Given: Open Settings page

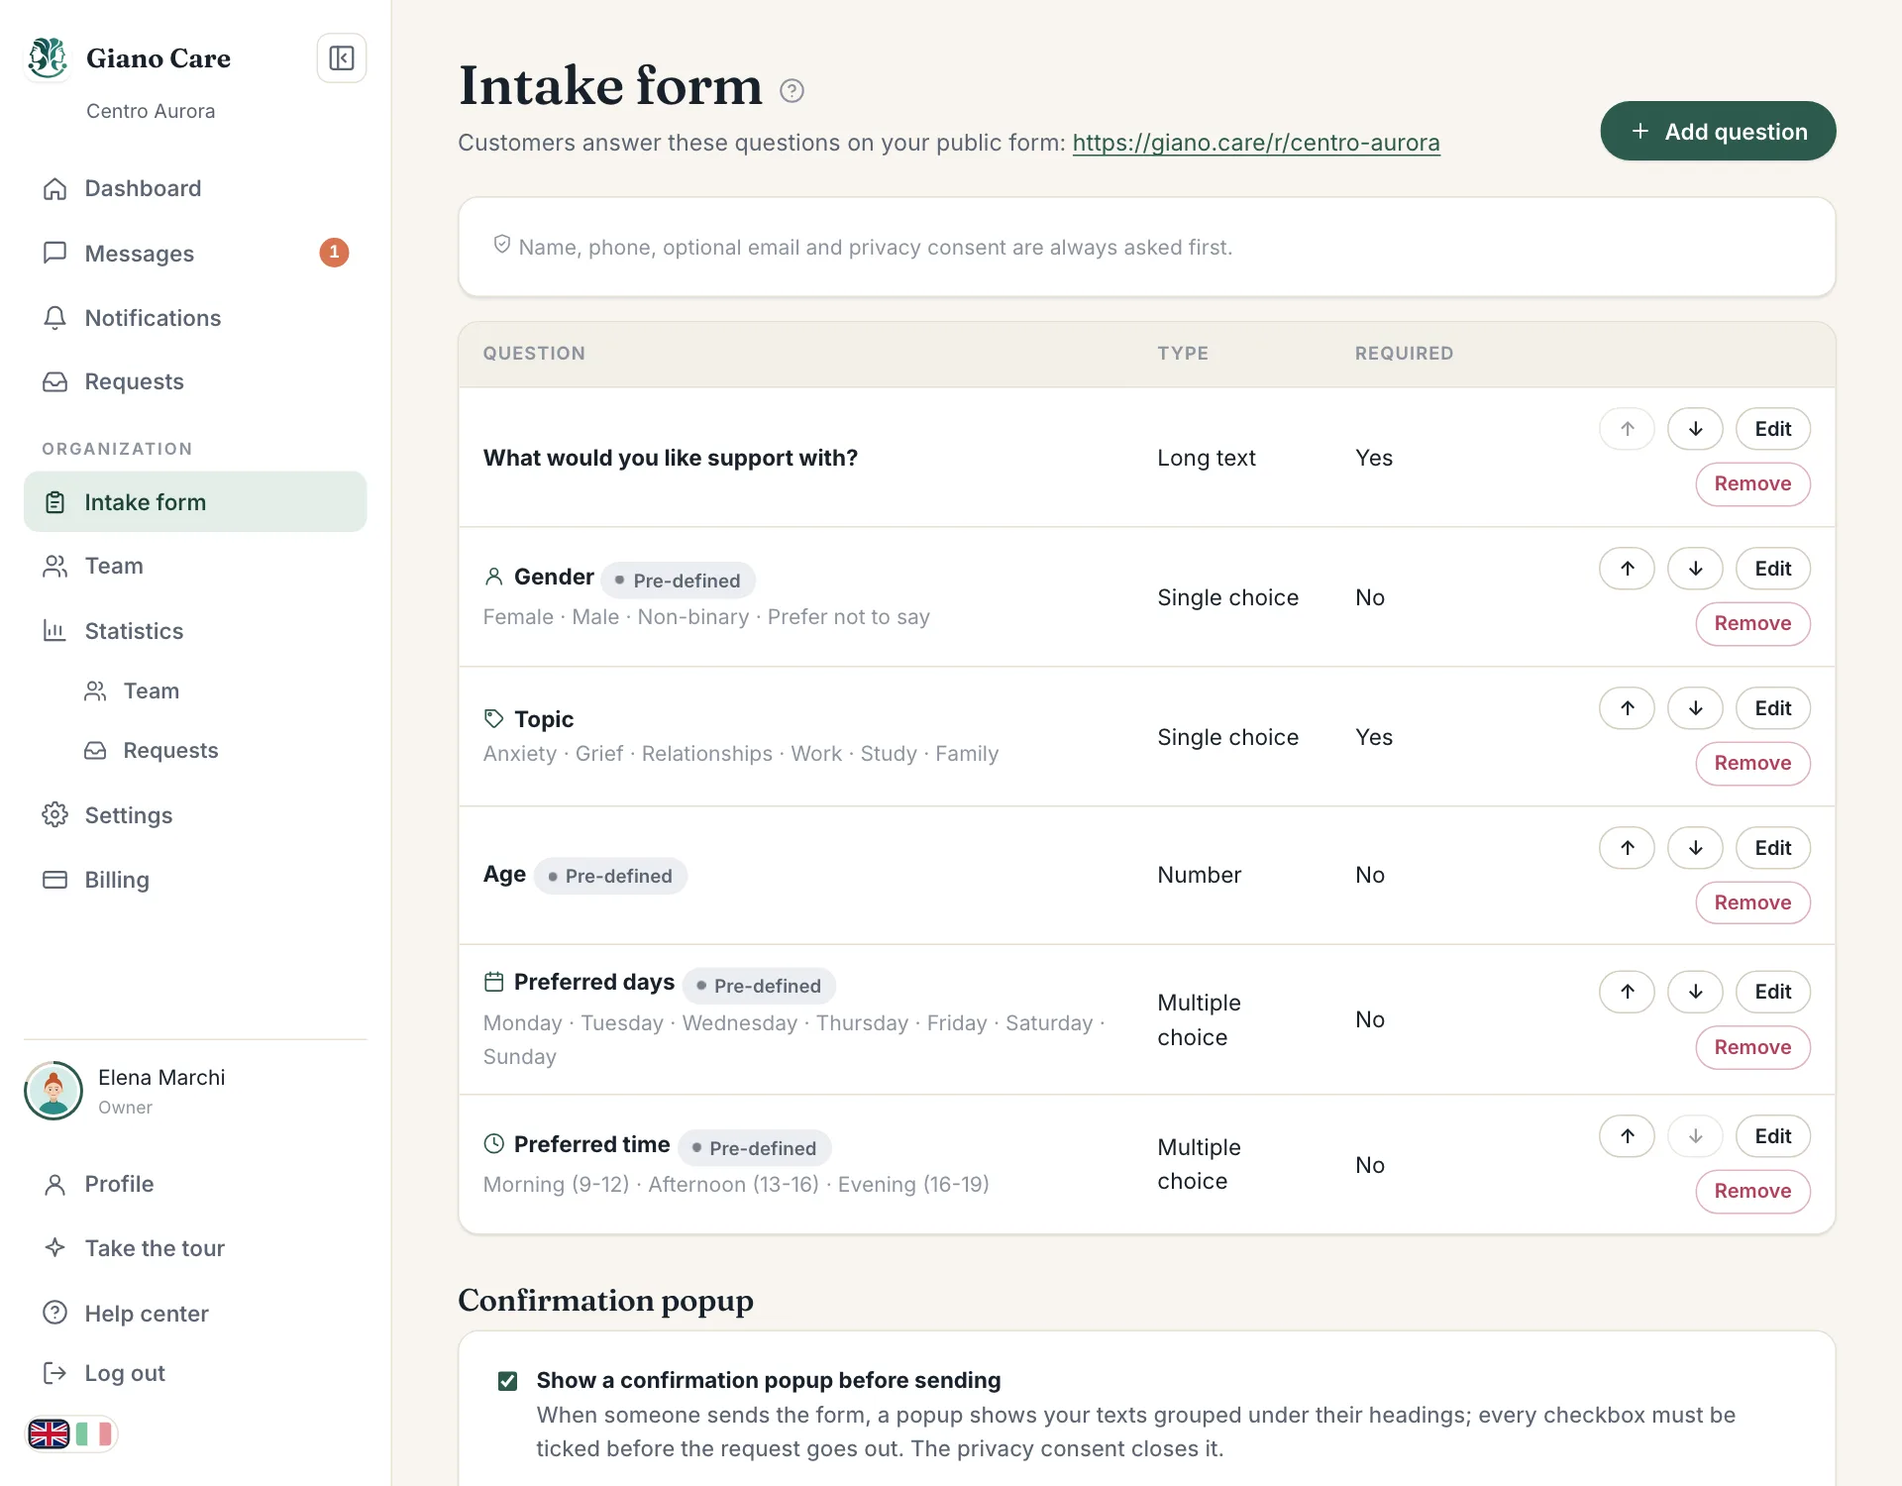Looking at the screenshot, I should click(195, 815).
